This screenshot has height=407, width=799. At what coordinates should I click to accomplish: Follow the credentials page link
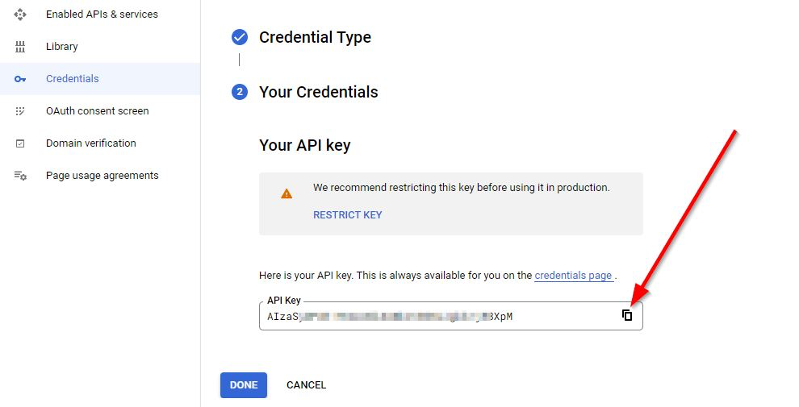point(573,276)
